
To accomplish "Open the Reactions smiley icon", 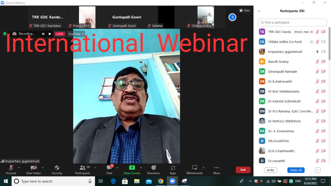I will tap(154, 168).
